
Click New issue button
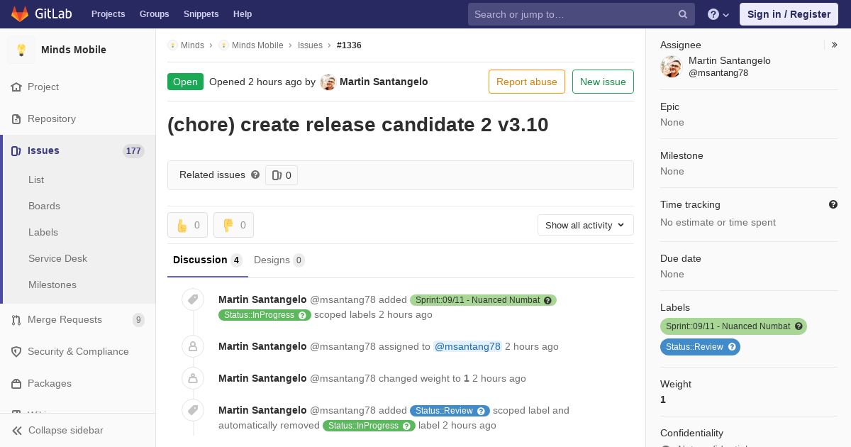[603, 82]
